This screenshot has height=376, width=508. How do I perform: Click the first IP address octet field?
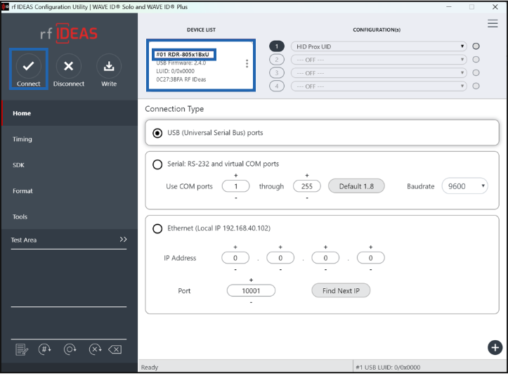click(x=235, y=258)
